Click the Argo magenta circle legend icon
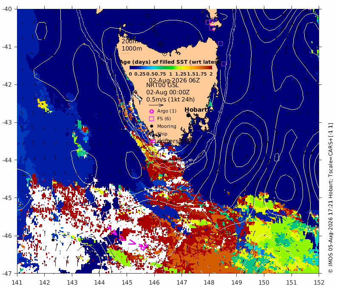This screenshot has height=288, width=337. coord(152,111)
